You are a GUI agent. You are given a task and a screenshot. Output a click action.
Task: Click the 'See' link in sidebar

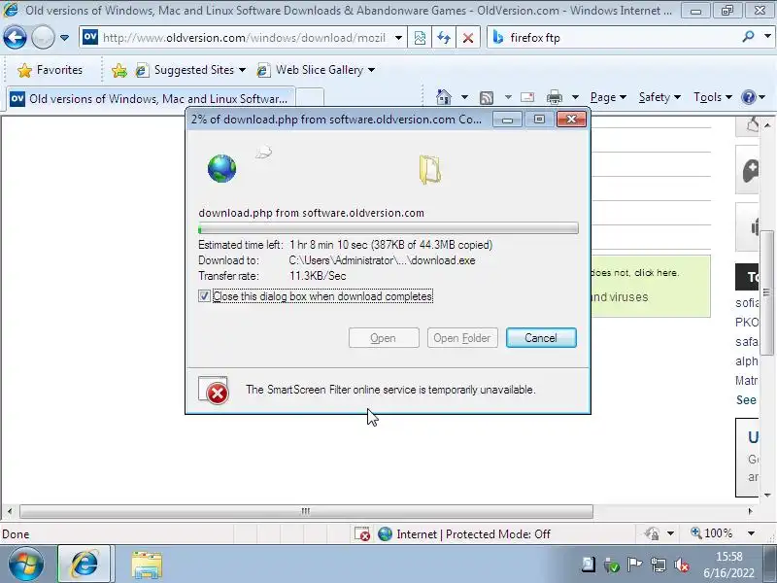(746, 399)
